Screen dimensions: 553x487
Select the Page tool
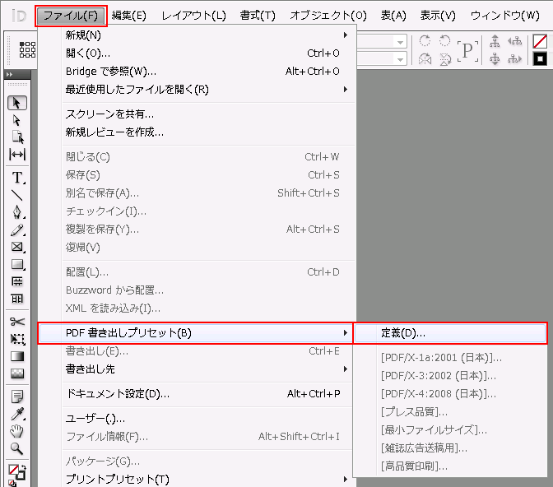pyautogui.click(x=17, y=137)
